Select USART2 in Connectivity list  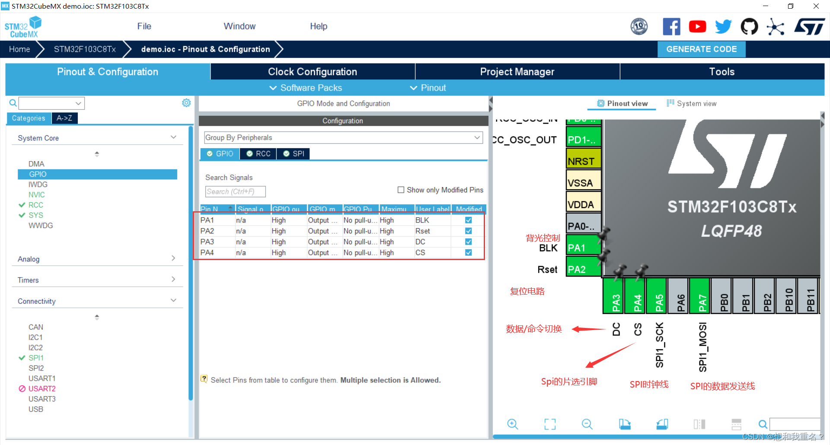click(x=42, y=388)
